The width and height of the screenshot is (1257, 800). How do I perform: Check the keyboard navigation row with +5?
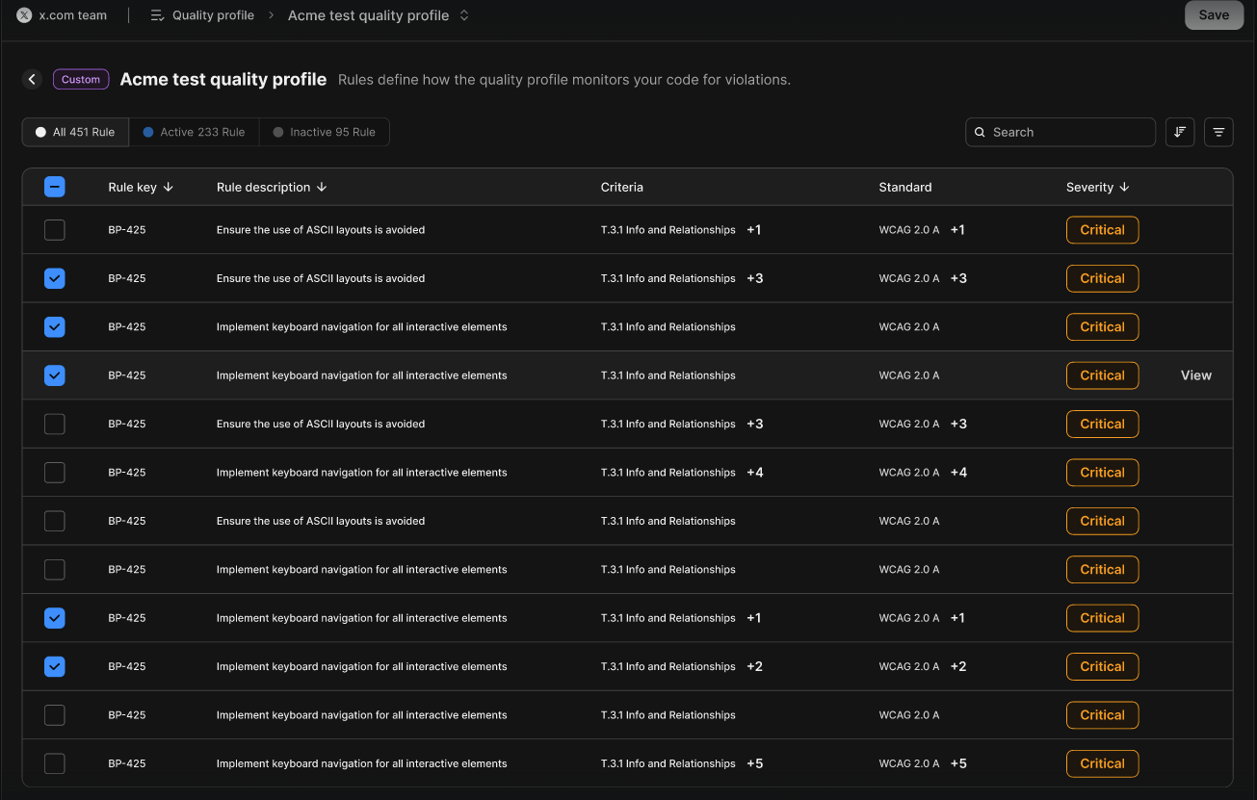(x=55, y=763)
